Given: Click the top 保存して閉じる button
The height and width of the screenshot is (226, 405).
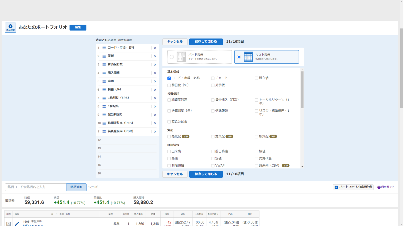Looking at the screenshot, I should pyautogui.click(x=206, y=42).
